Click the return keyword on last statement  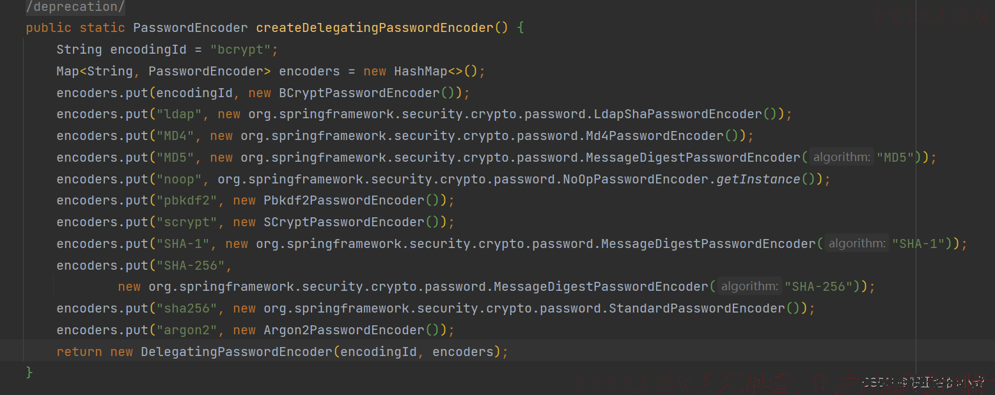click(x=79, y=352)
